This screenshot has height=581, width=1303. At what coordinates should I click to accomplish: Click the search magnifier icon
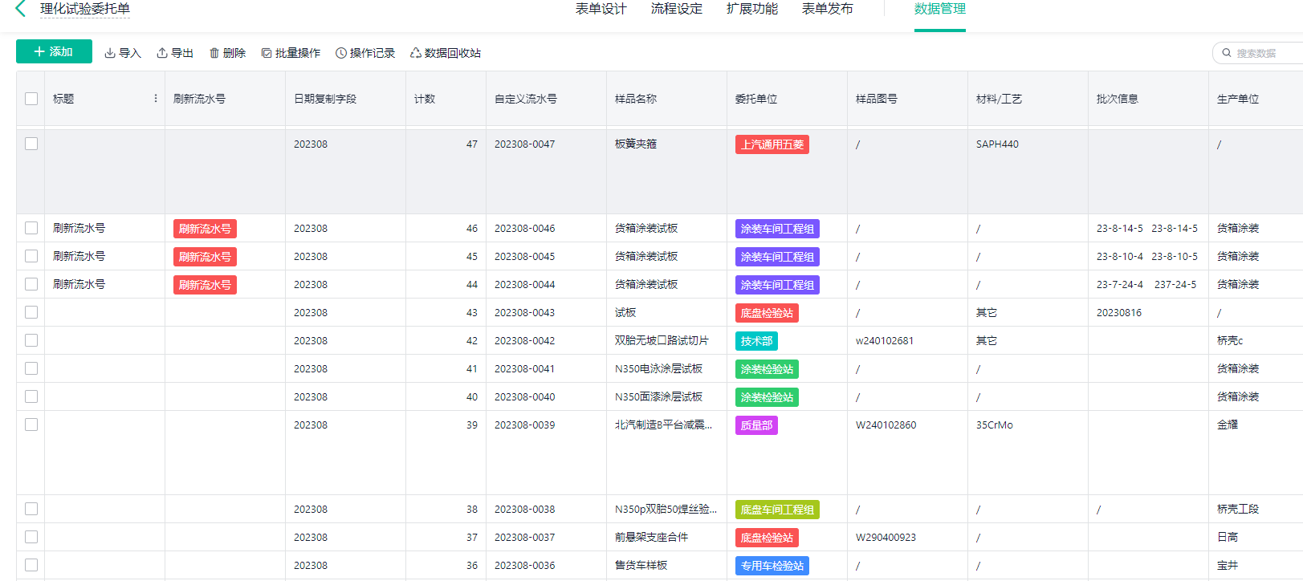1227,53
